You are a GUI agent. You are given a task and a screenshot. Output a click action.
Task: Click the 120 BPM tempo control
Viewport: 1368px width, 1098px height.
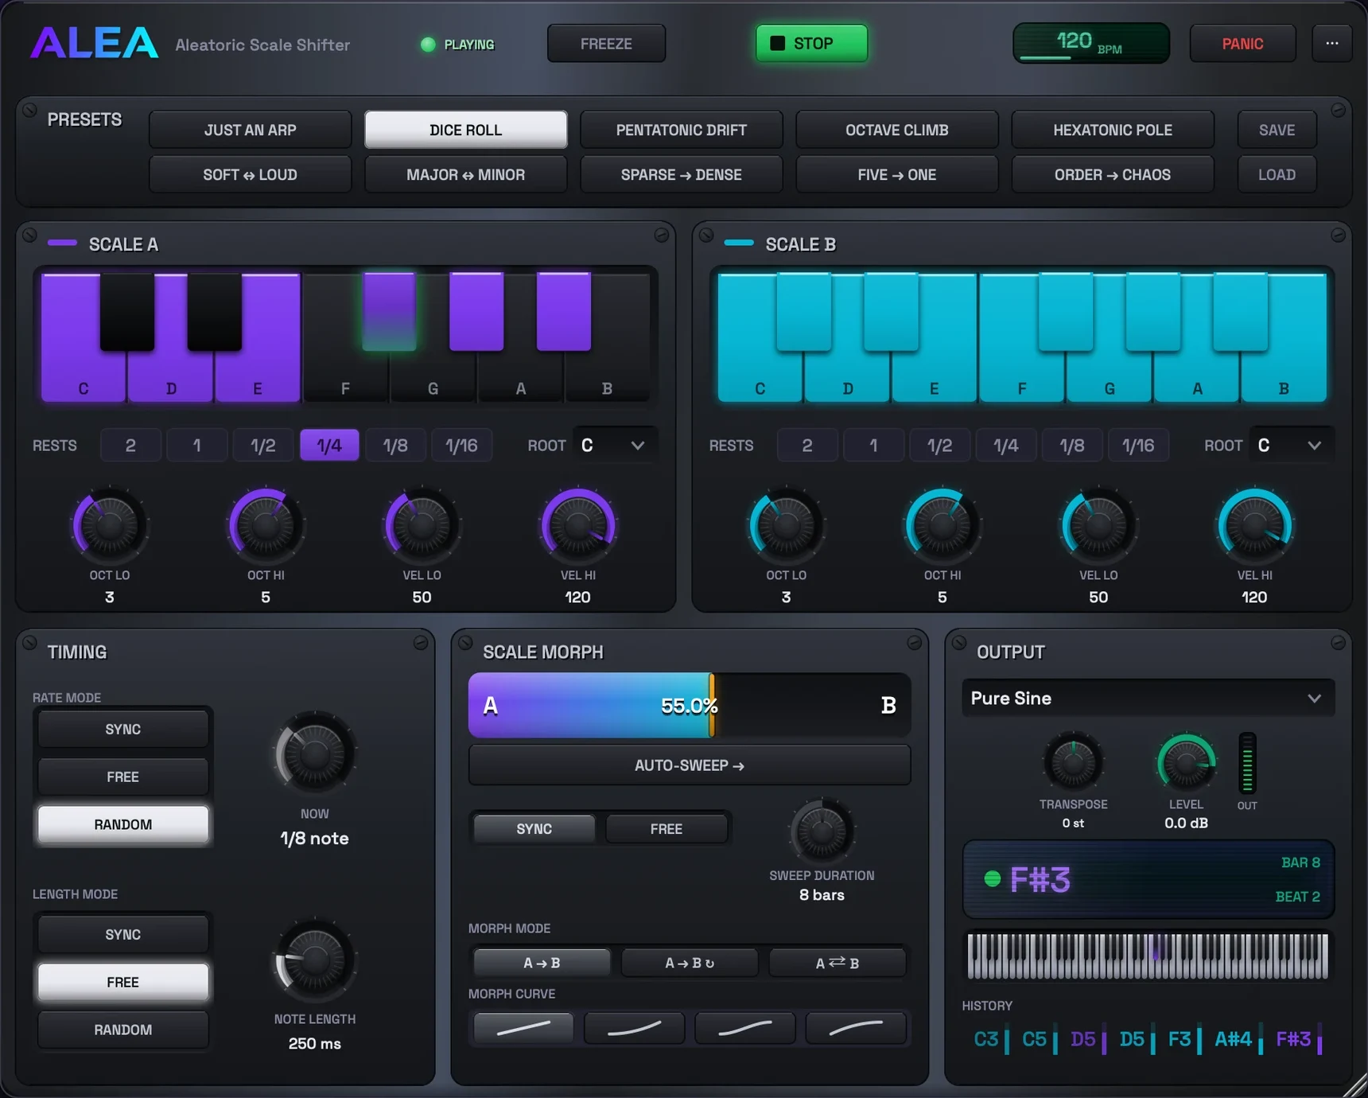point(1090,43)
